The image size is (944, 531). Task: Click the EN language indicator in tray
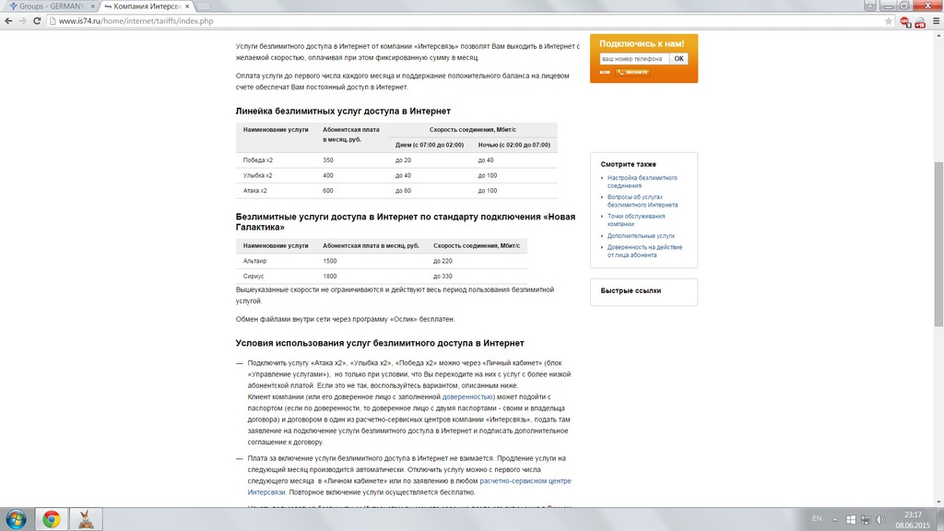coord(817,519)
